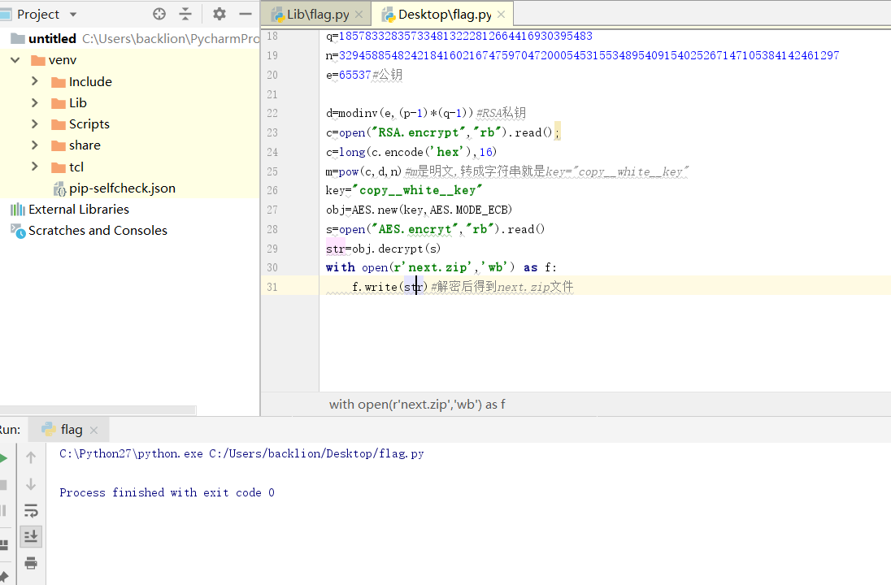891x585 pixels.
Task: Hide the Project panel with minus icon
Action: tap(246, 14)
